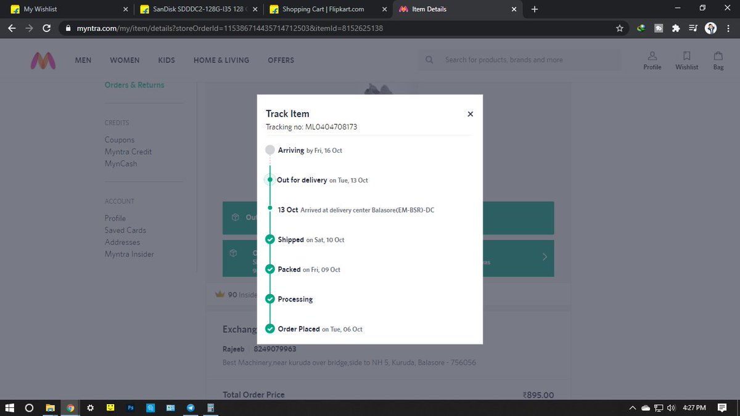Open the media control playlist icon
This screenshot has height=416, width=740.
coord(693,28)
